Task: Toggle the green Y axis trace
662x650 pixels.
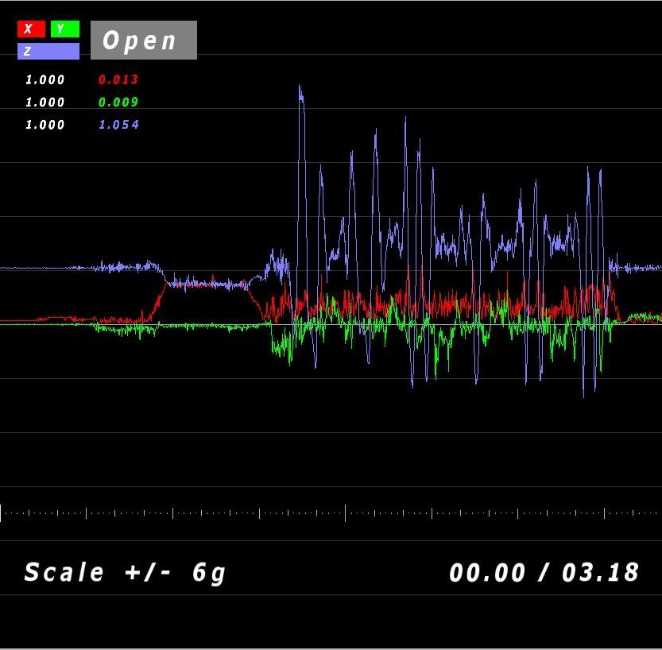Action: click(x=64, y=29)
